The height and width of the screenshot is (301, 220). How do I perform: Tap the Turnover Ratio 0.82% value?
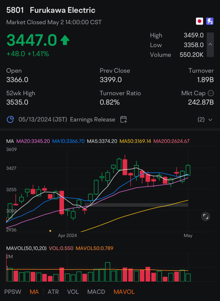110,102
